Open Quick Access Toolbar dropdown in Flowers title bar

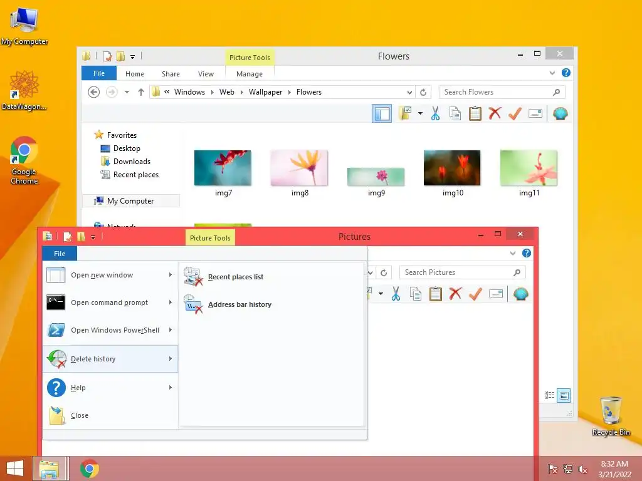pyautogui.click(x=133, y=57)
